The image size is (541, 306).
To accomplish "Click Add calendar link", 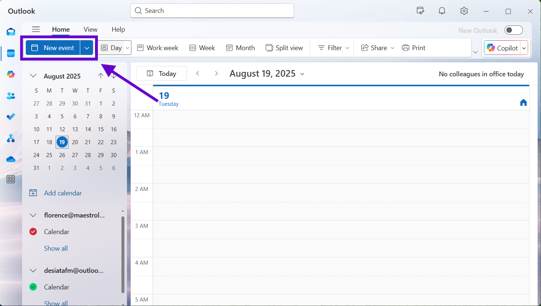I will (56, 193).
